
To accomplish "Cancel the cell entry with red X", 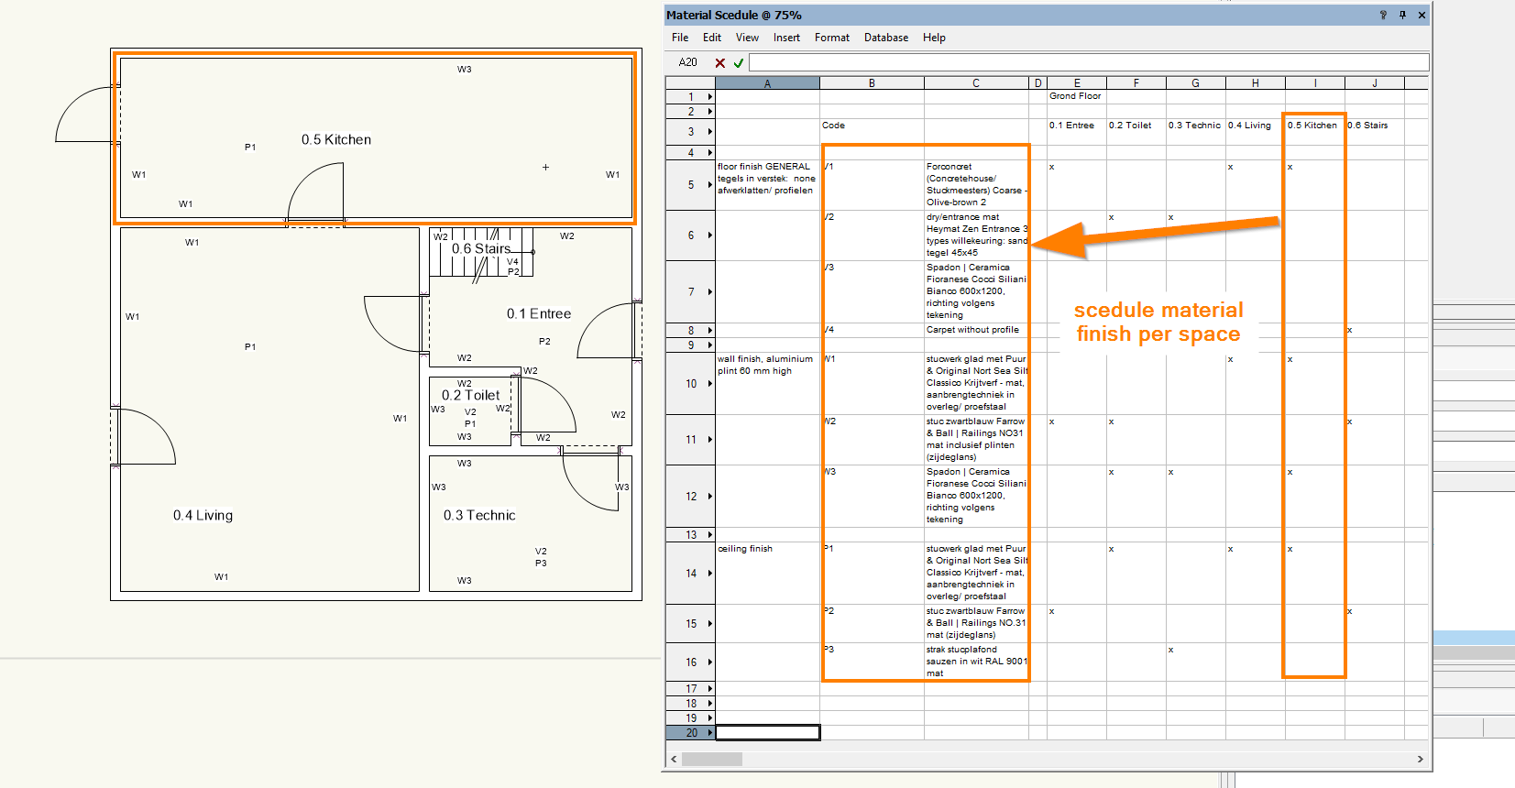I will point(720,63).
